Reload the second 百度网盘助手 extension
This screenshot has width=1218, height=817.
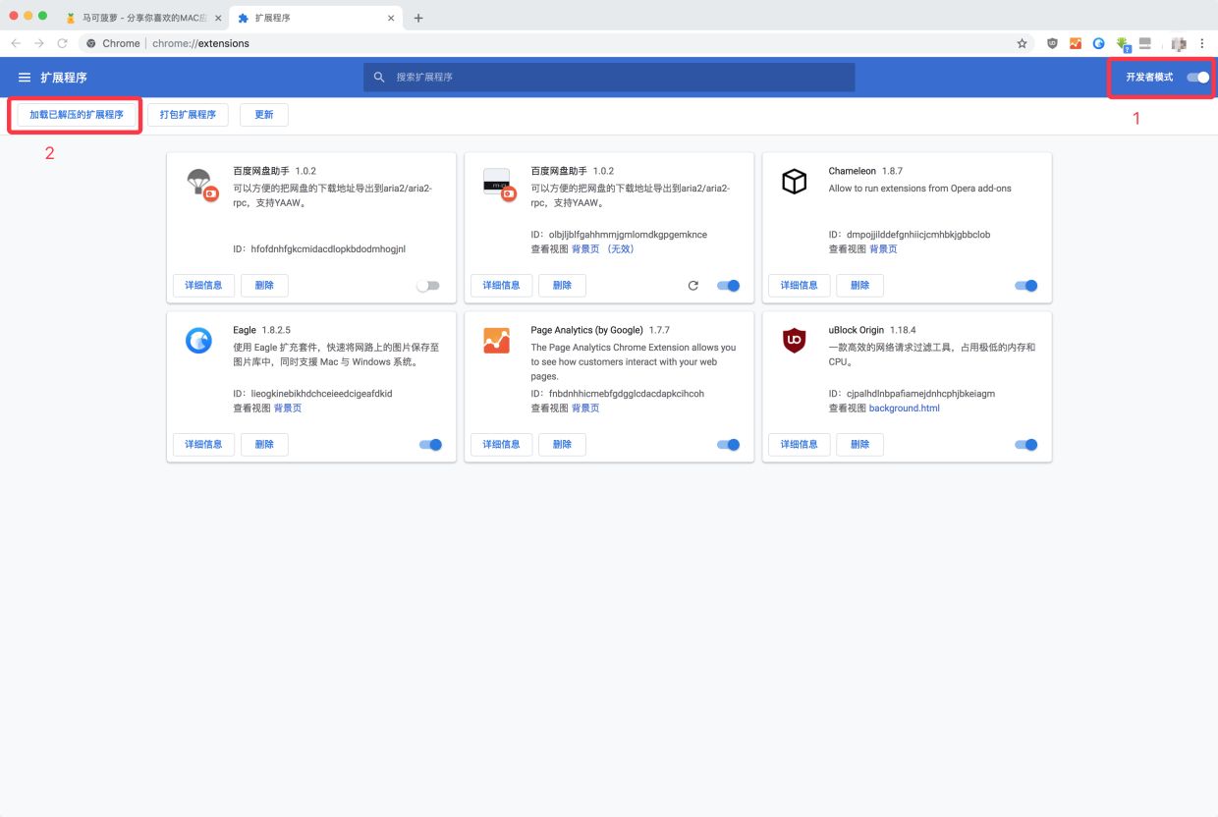(693, 286)
